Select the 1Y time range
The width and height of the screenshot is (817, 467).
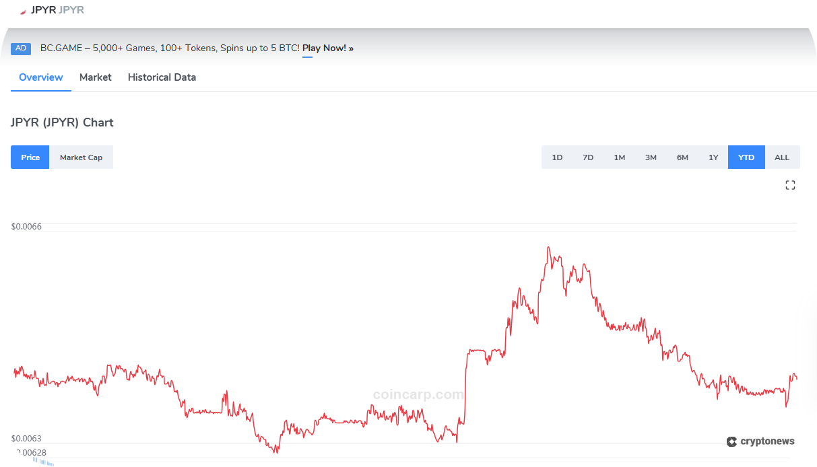[x=713, y=157]
